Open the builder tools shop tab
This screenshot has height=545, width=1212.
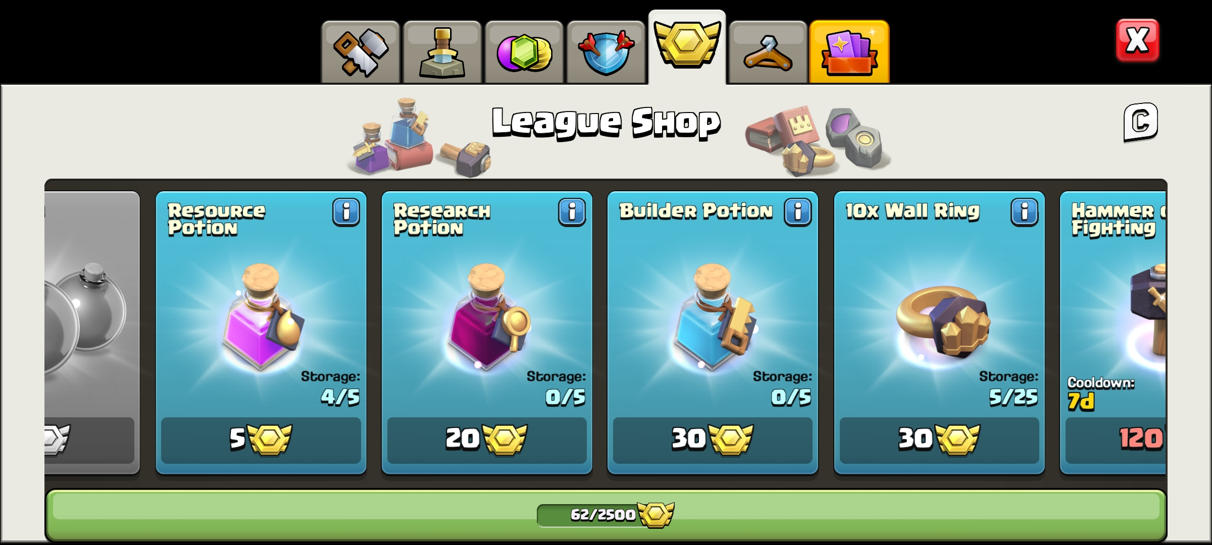pos(361,52)
